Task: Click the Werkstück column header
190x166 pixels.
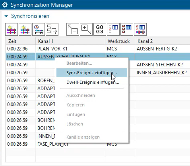Action: 120,41
